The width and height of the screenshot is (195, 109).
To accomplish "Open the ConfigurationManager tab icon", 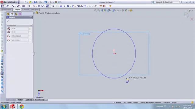I will point(16,14).
